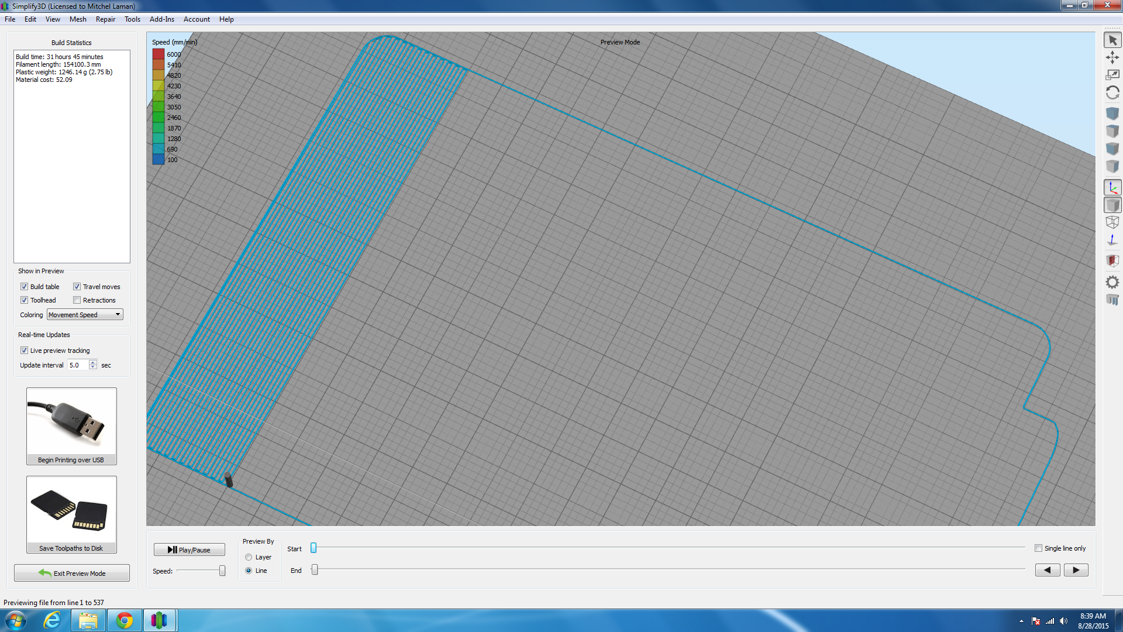The width and height of the screenshot is (1123, 632).
Task: Click the Play/Pause button
Action: click(x=190, y=549)
